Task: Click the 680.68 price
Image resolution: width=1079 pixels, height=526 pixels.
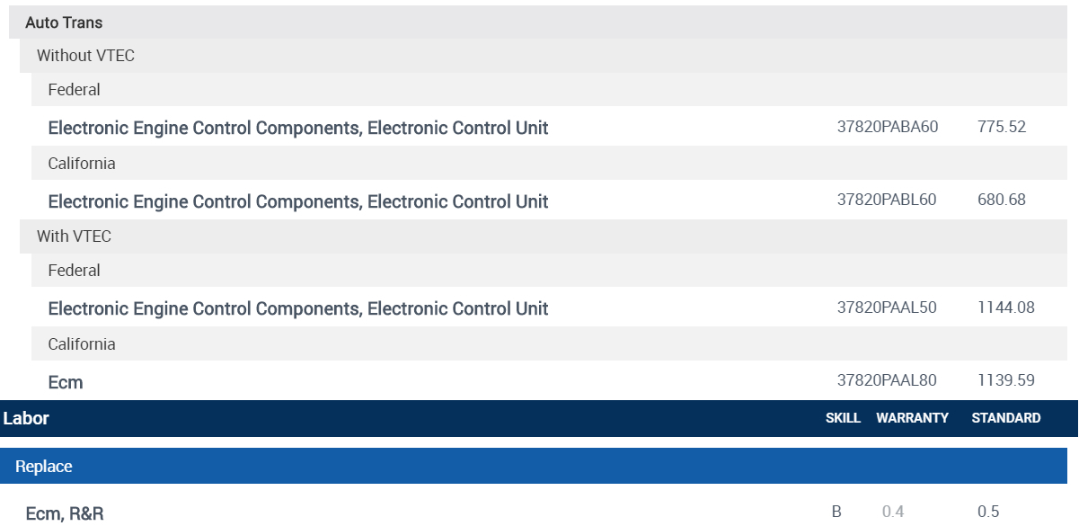Action: pyautogui.click(x=1001, y=200)
